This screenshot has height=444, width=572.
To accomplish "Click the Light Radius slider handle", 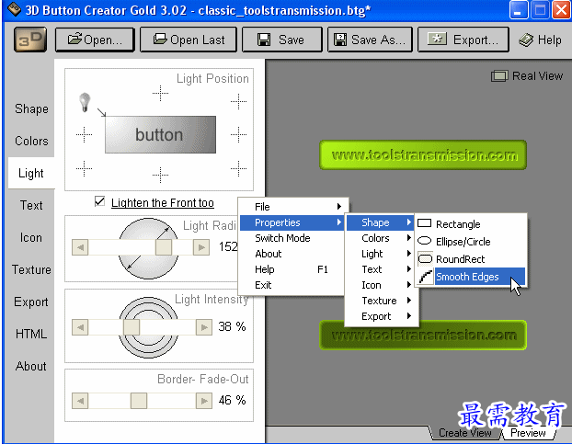I will [164, 247].
